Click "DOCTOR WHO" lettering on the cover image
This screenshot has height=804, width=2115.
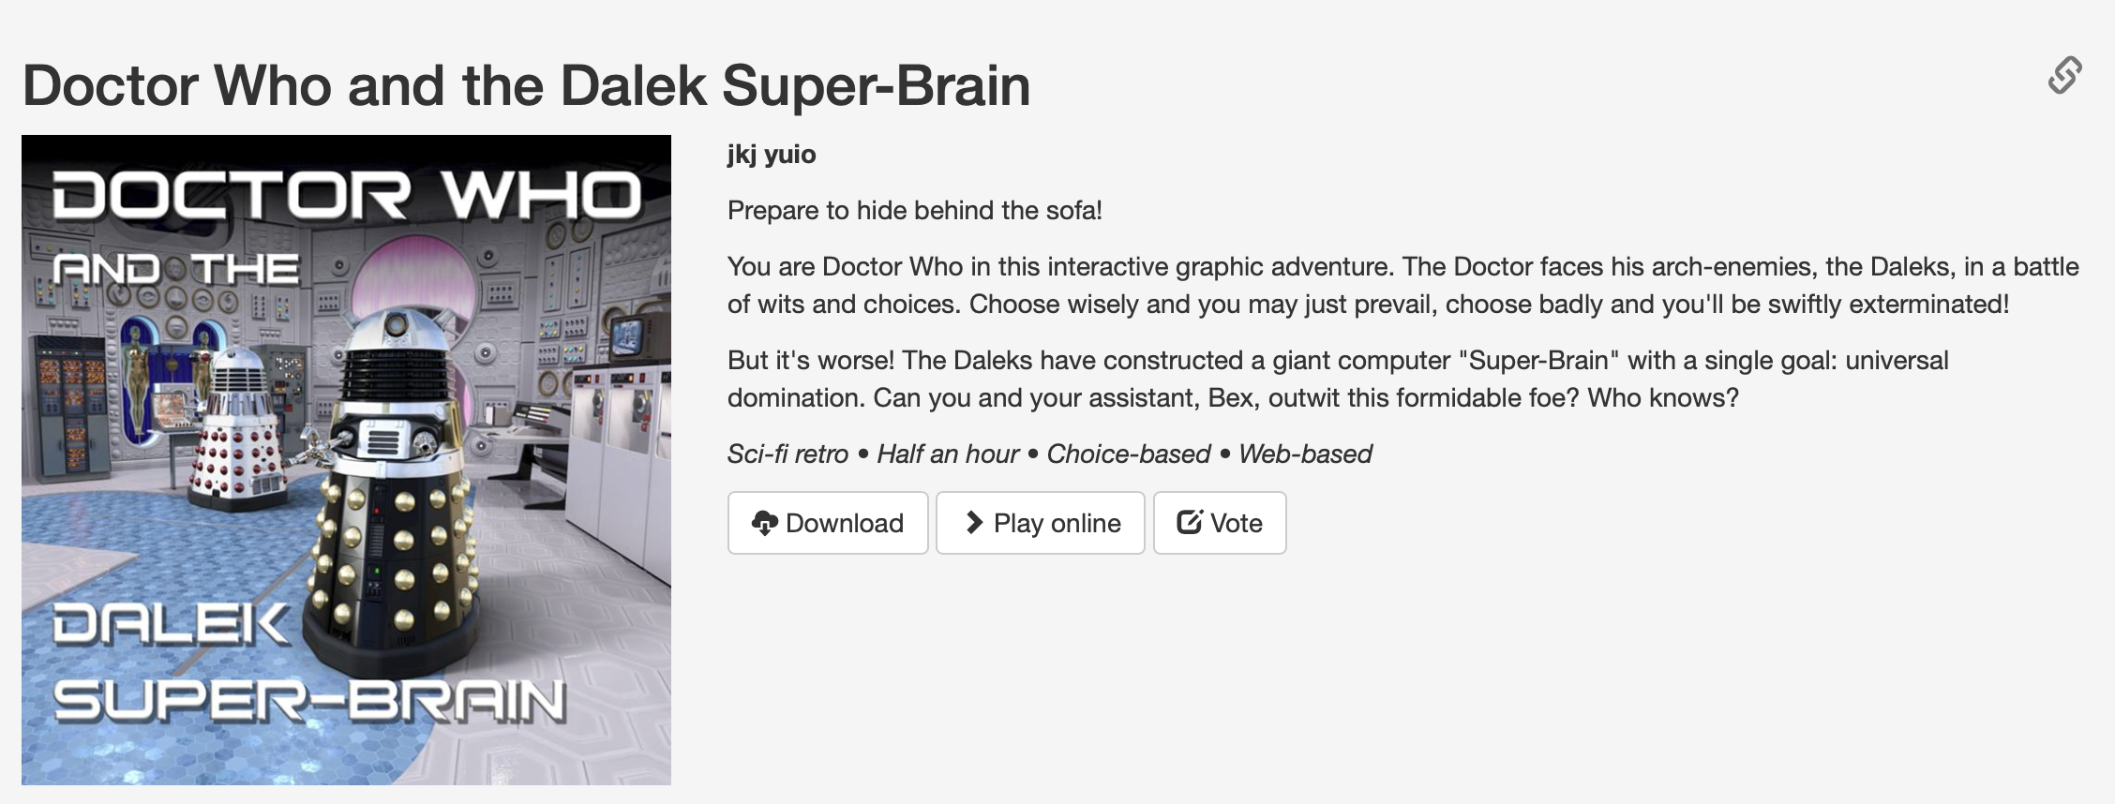click(x=345, y=195)
